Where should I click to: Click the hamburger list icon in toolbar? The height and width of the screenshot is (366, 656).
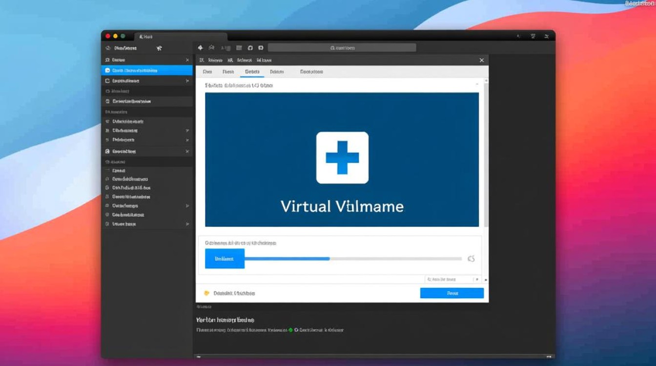point(239,48)
